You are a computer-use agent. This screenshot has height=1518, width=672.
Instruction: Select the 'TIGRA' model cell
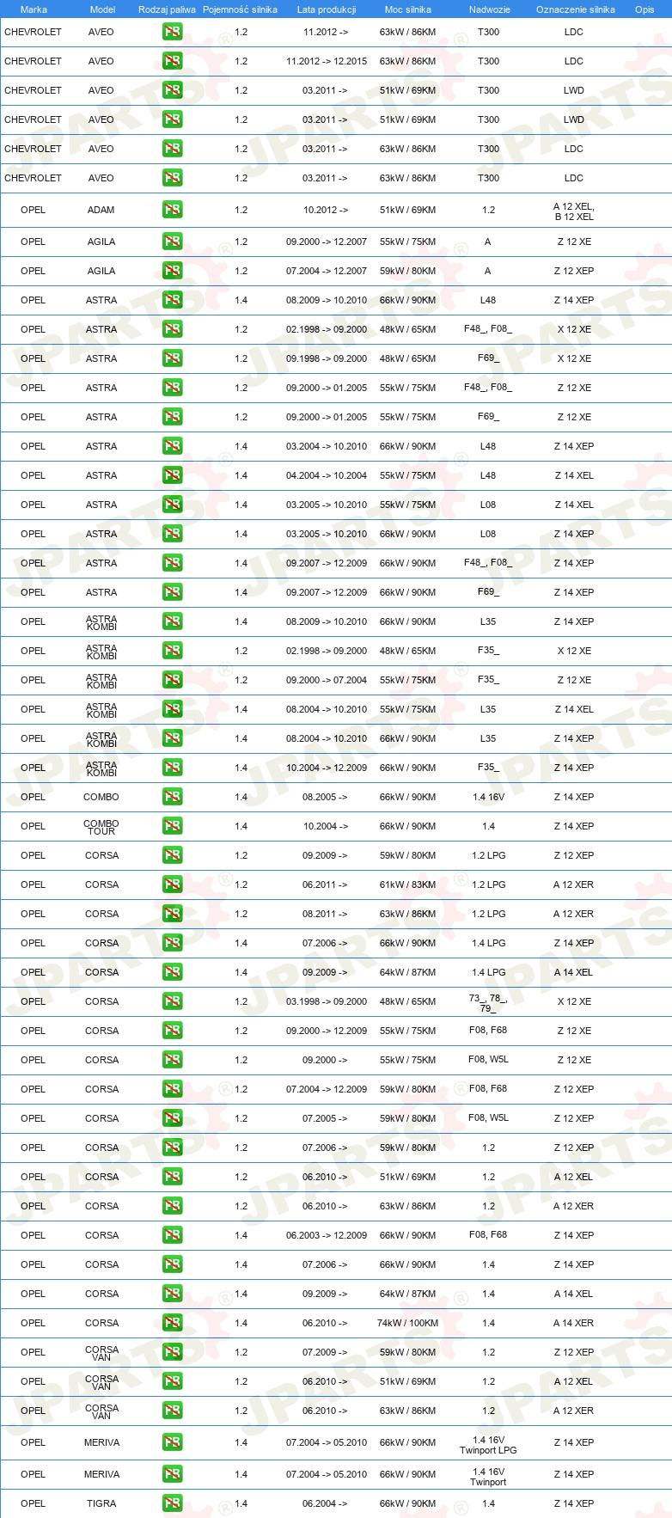[x=101, y=1503]
